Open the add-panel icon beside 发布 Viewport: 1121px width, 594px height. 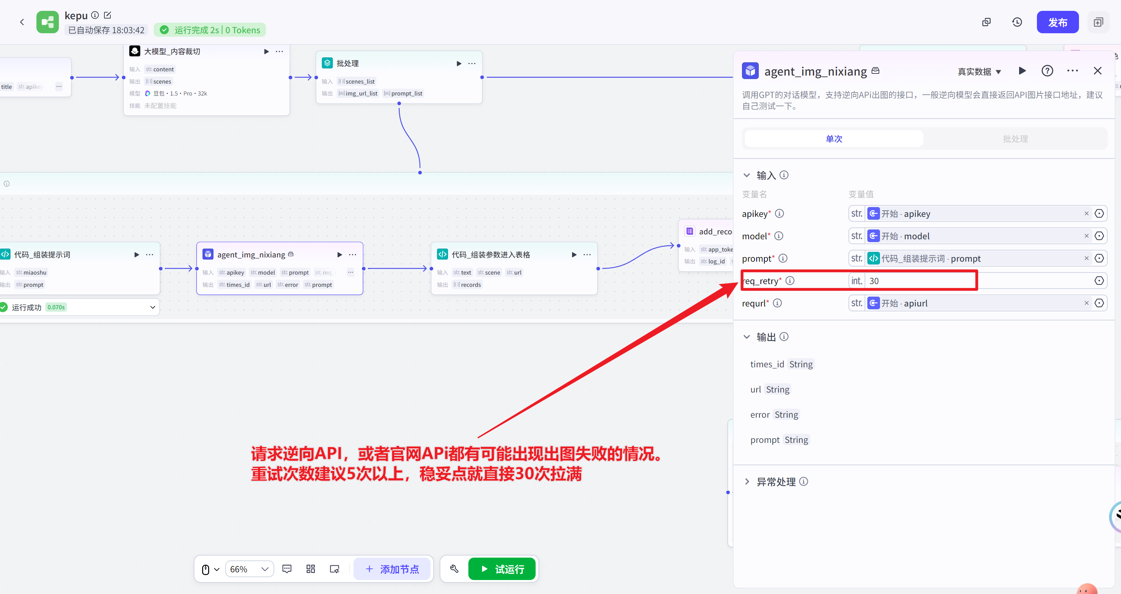coord(1098,22)
